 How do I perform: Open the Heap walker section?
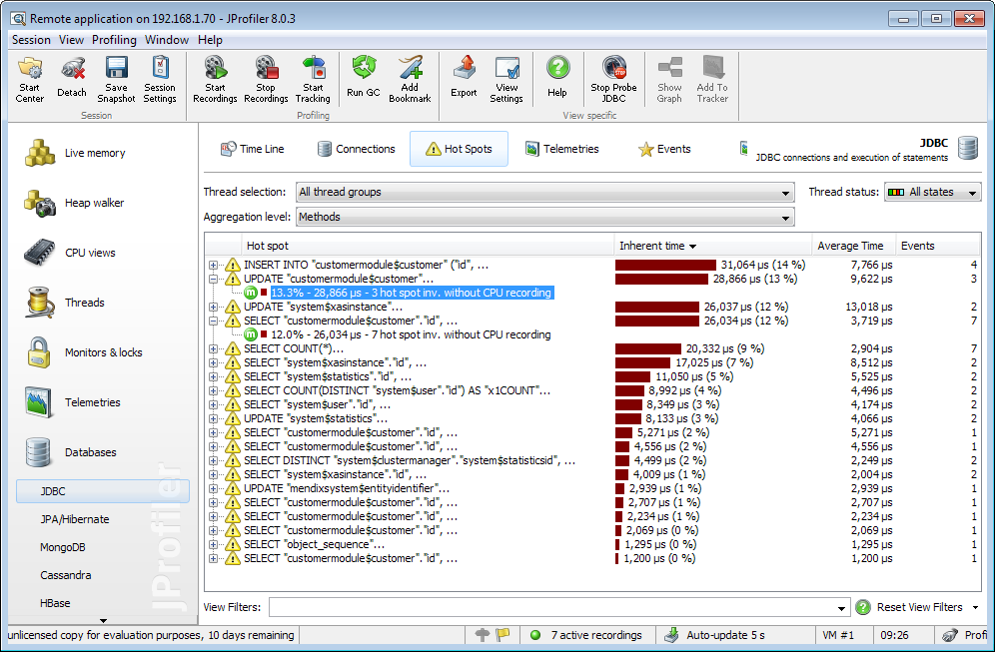point(74,203)
